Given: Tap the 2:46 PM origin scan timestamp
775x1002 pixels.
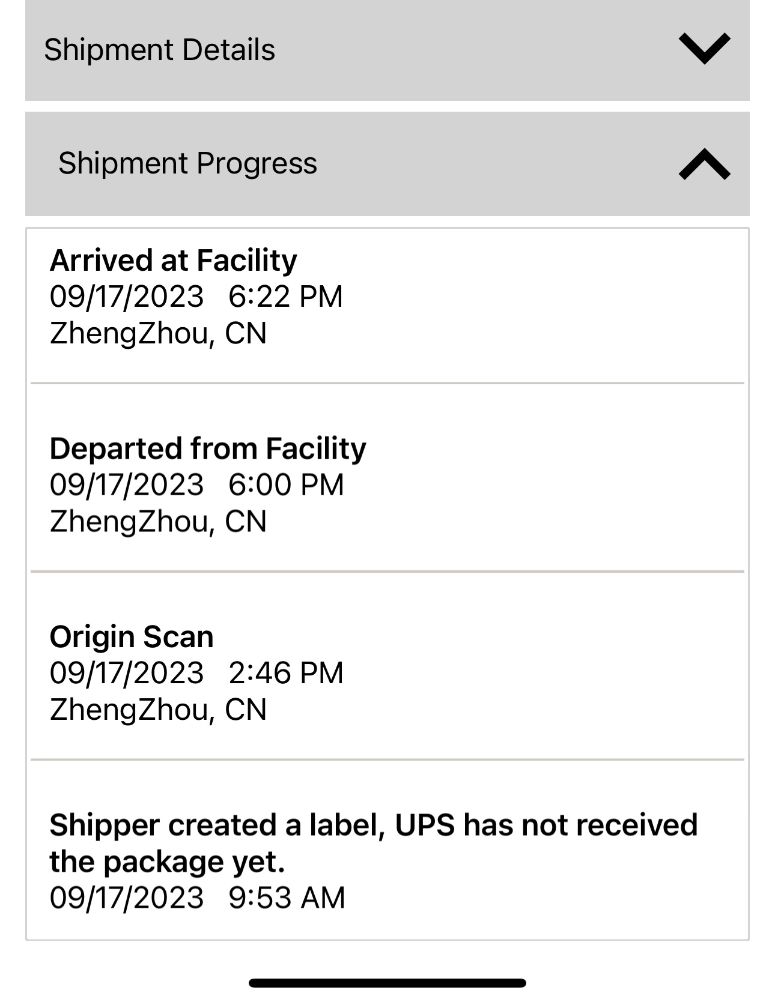Looking at the screenshot, I should click(286, 673).
